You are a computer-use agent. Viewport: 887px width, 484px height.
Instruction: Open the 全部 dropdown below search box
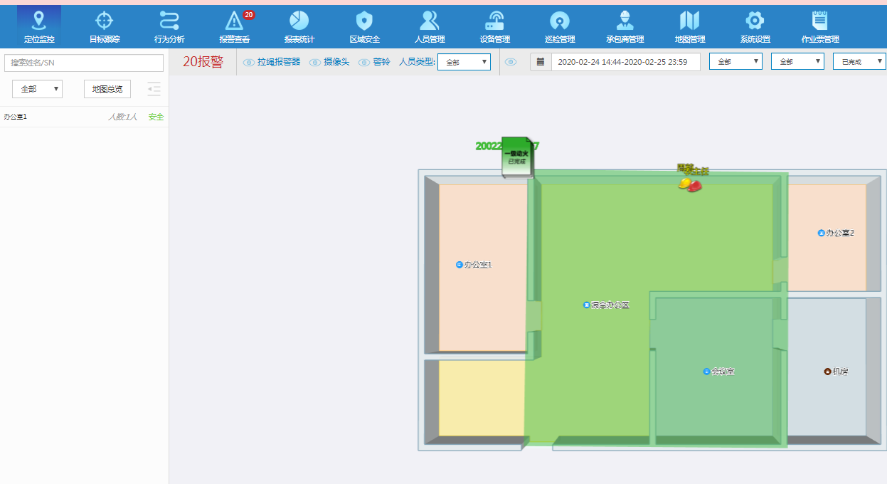38,89
